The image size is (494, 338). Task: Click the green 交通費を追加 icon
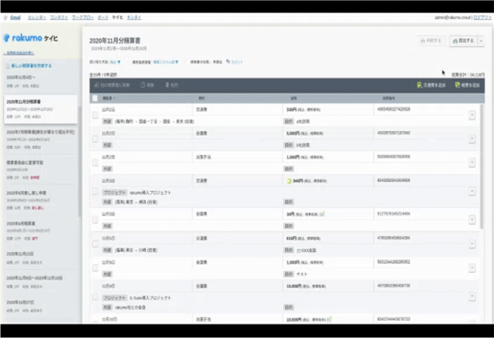tap(419, 85)
